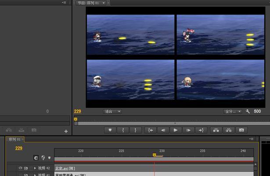Click the Program monitor 229 timecode field
Screen dimensions: 270x176
pyautogui.click(x=77, y=111)
